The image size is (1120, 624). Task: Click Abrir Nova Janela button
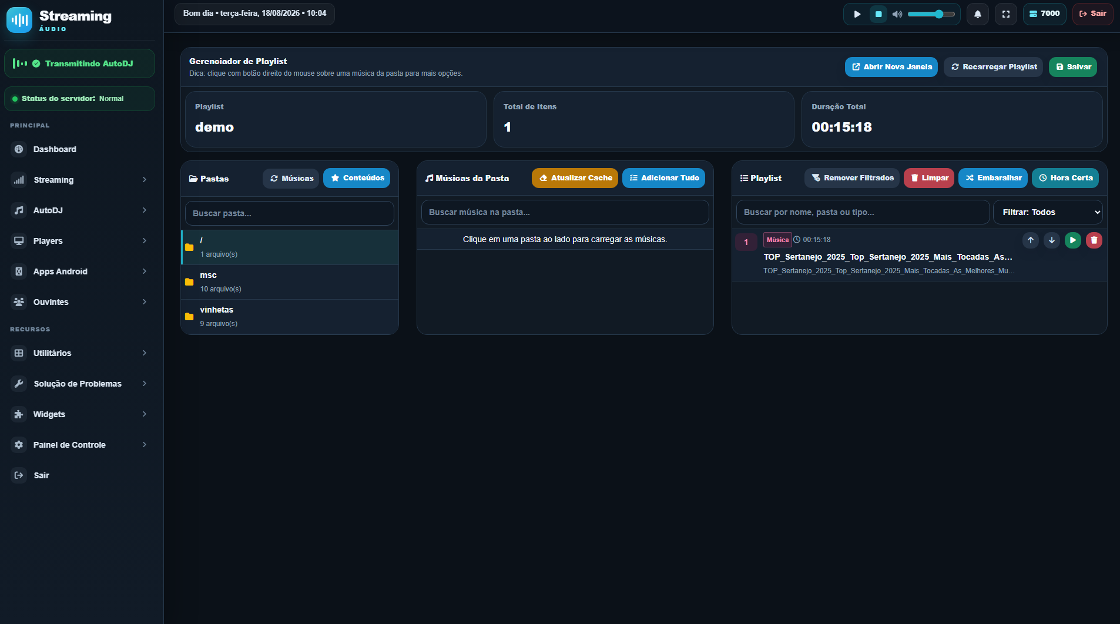tap(891, 67)
